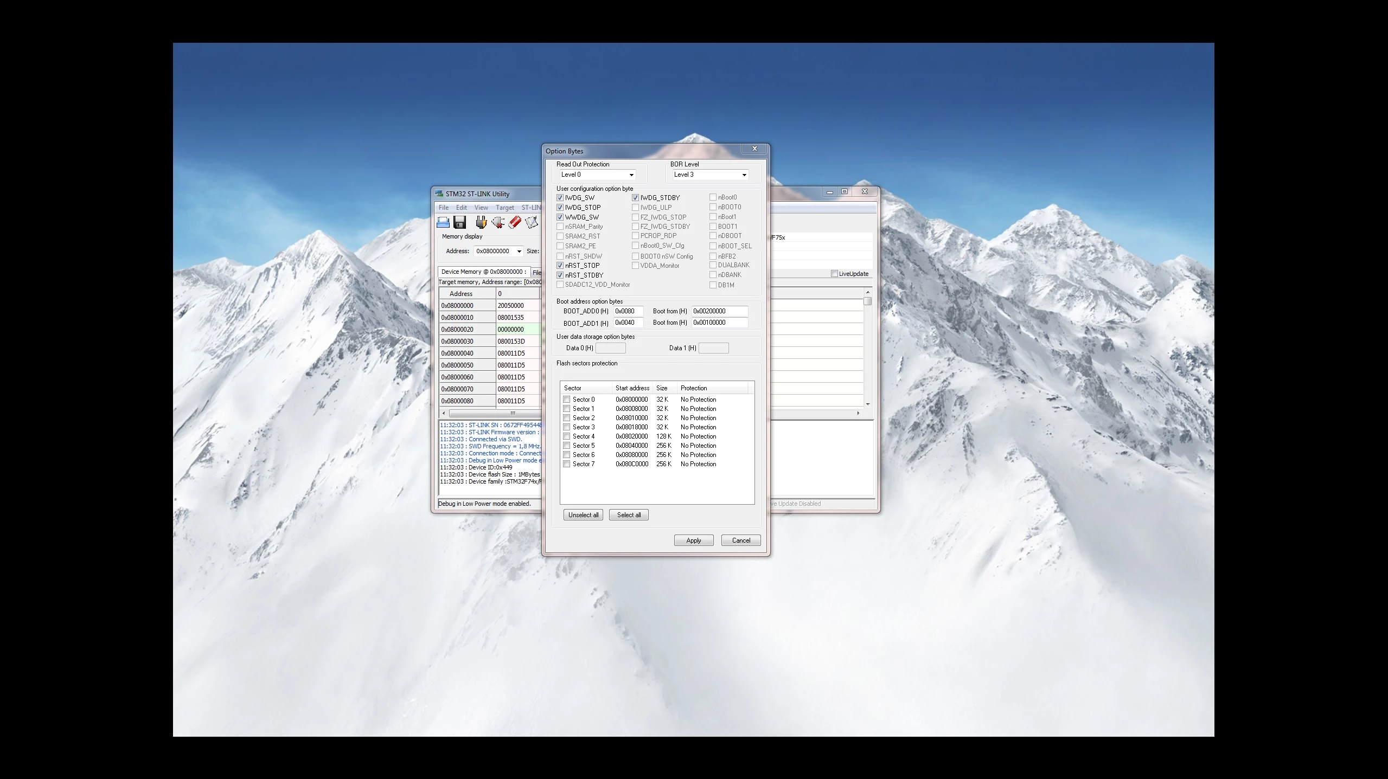Click the Connected via SWD log line
Image resolution: width=1388 pixels, height=779 pixels.
point(481,439)
